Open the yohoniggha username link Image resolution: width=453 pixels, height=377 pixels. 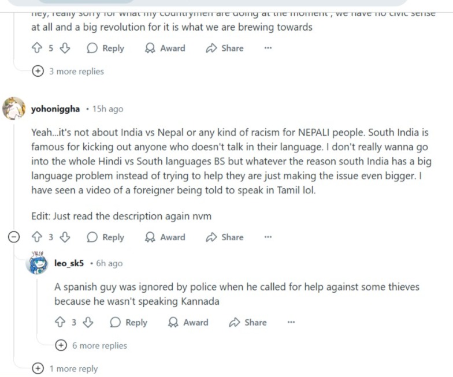click(x=55, y=109)
